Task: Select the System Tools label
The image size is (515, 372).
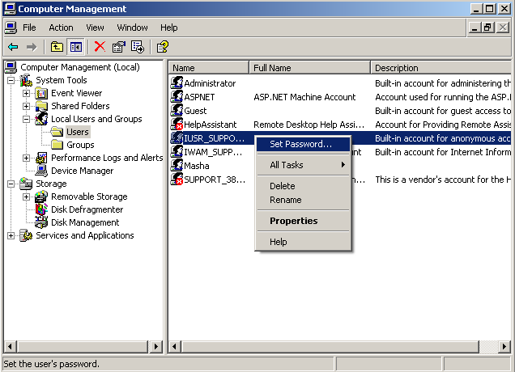Action: click(x=62, y=80)
